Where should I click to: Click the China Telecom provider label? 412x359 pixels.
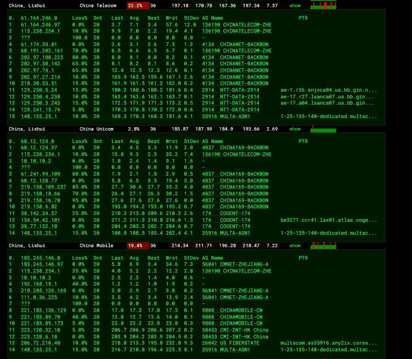[x=98, y=6]
